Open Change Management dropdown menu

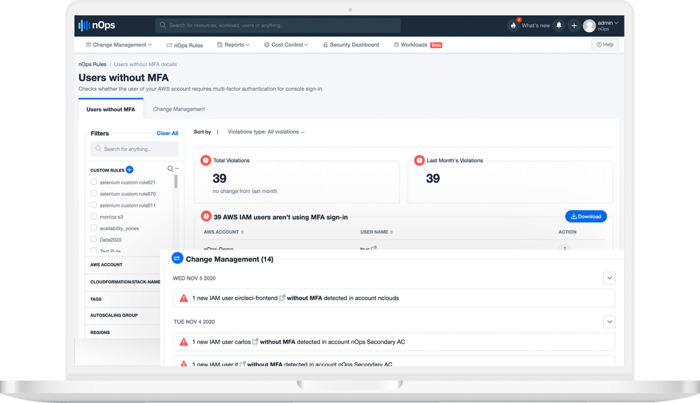[119, 45]
